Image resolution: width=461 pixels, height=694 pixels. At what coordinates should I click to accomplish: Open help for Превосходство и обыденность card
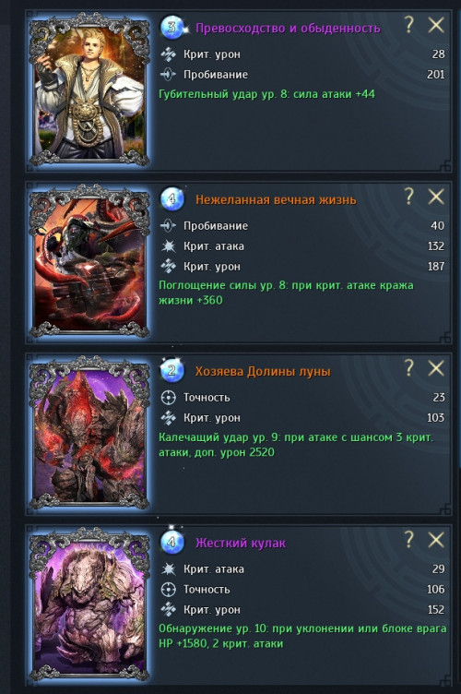[x=409, y=25]
